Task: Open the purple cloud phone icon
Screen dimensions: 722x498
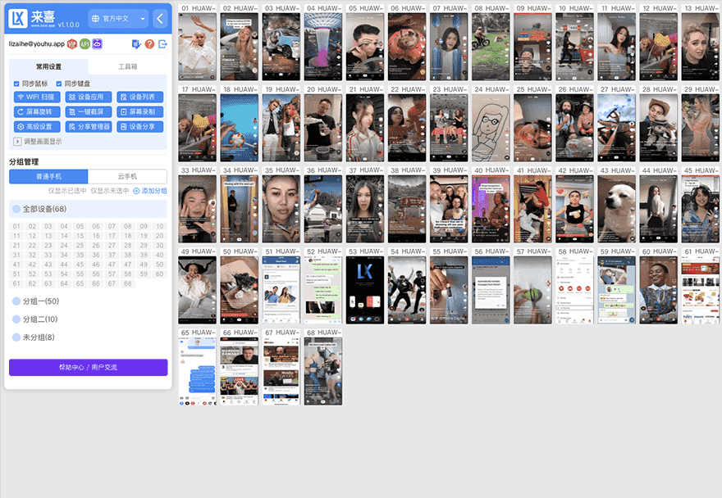Action: [97, 43]
